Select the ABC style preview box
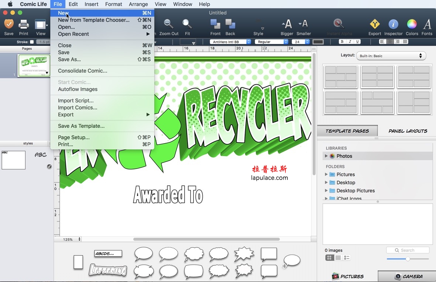The height and width of the screenshot is (282, 436). tap(13, 160)
